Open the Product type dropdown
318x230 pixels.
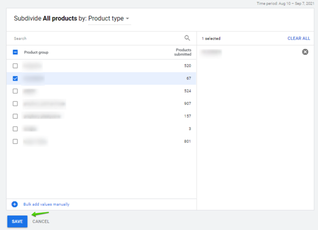(109, 18)
